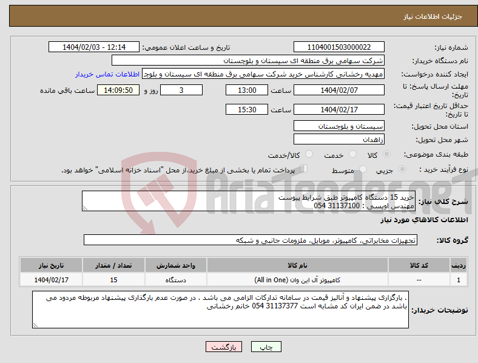Image resolution: width=478 pixels, height=363 pixels.
Task: Click the نام کالا column header
Action: [297, 265]
